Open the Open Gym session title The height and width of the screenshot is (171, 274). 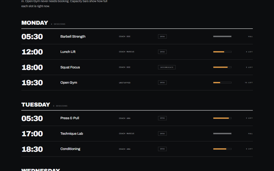click(69, 83)
